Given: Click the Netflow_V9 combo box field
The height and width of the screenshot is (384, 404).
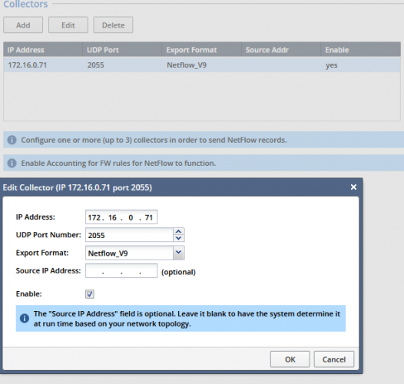Looking at the screenshot, I should 129,253.
